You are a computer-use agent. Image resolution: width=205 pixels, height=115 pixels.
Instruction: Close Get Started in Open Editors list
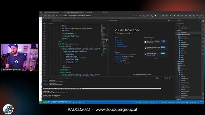pyautogui.click(x=178, y=33)
